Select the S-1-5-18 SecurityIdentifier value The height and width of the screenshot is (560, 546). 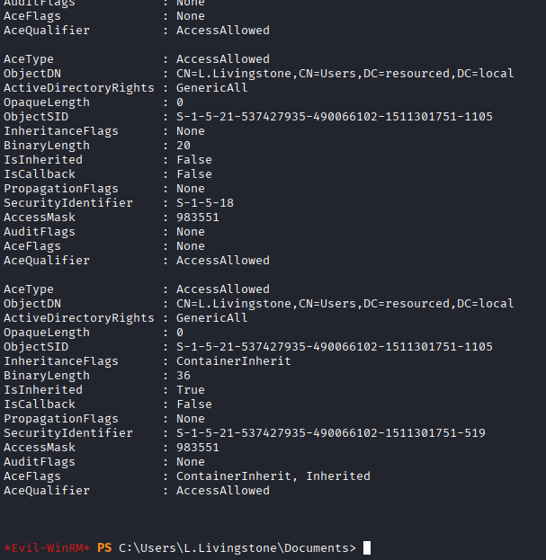(x=205, y=203)
